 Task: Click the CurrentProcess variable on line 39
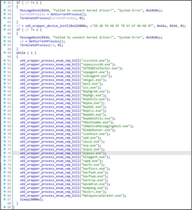point(32,14)
